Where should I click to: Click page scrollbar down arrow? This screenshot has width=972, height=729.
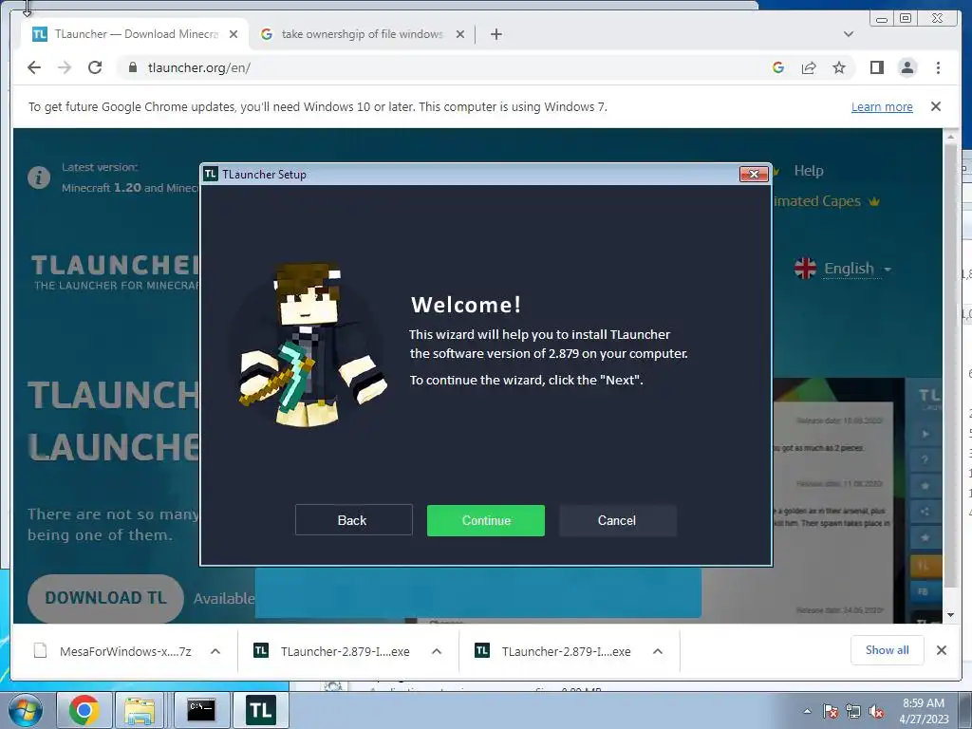(x=950, y=615)
